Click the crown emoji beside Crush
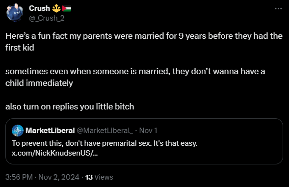Screen dimensions: 289x187 coord(56,8)
